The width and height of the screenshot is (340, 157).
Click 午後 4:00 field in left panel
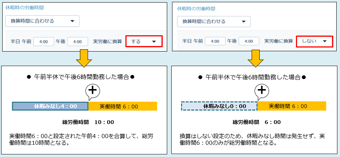(x=78, y=42)
